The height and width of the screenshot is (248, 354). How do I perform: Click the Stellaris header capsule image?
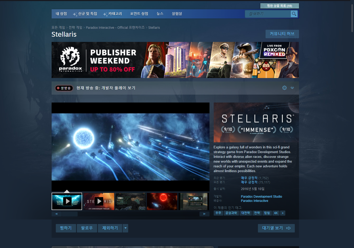pos(256,122)
